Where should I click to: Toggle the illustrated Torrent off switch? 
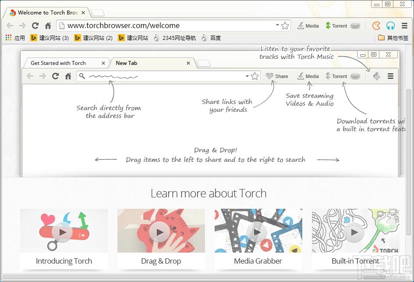[x=355, y=76]
